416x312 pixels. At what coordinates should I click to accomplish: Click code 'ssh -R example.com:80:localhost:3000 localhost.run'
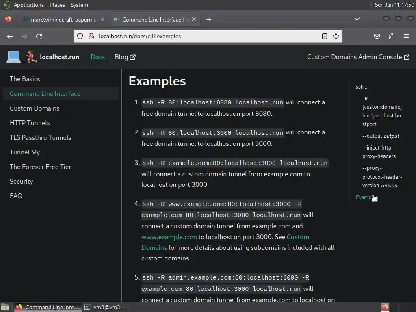point(235,163)
